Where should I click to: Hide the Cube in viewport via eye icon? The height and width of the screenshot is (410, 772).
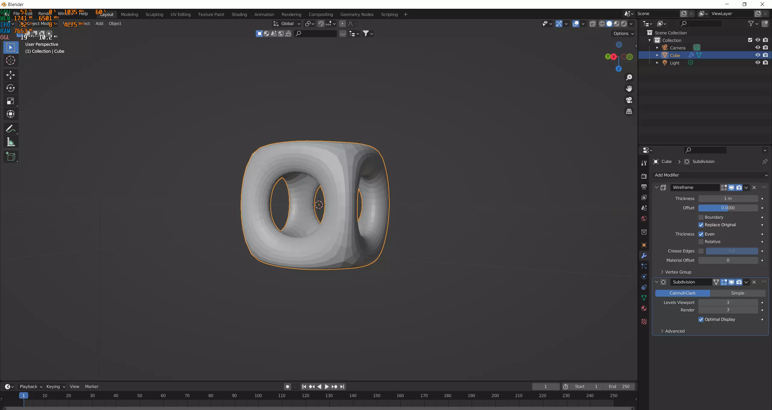tap(758, 55)
